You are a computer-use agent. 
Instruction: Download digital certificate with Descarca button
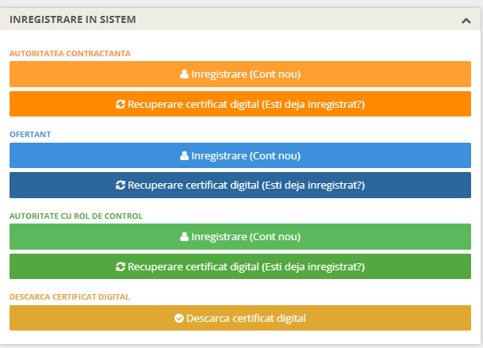coord(240,318)
